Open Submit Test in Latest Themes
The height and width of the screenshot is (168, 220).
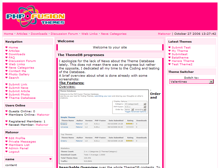181,48
